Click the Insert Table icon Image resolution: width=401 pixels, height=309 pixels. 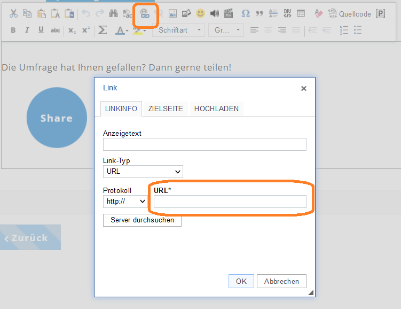pyautogui.click(x=301, y=13)
